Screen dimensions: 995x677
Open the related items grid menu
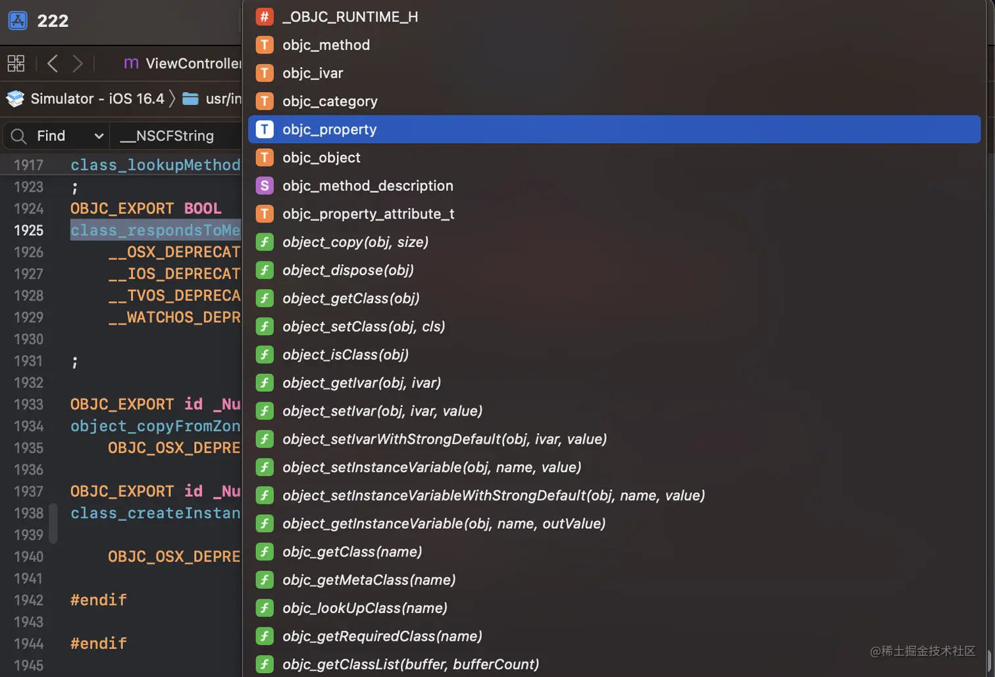(x=16, y=63)
